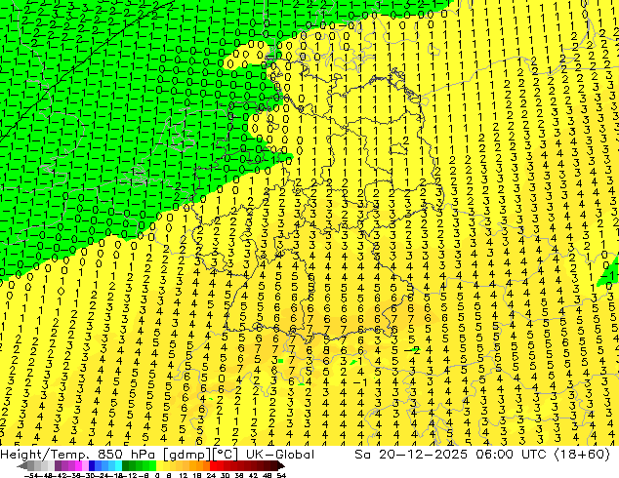Click the cyan legend swatch near -18
Viewport: 619px width, 478px height.
(x=118, y=466)
